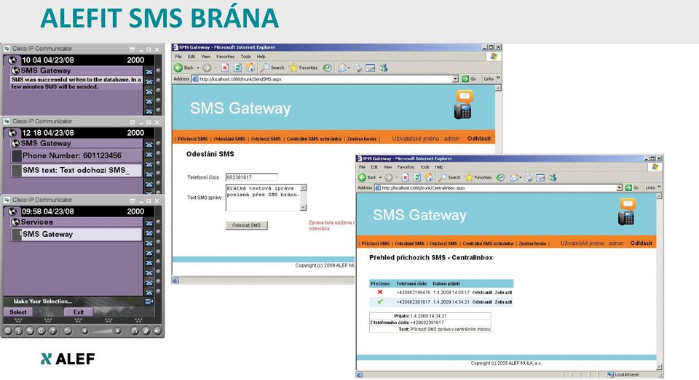Image resolution: width=699 pixels, height=380 pixels.
Task: Click Refresh icon in SendSMS browser toolbar
Action: [x=237, y=68]
